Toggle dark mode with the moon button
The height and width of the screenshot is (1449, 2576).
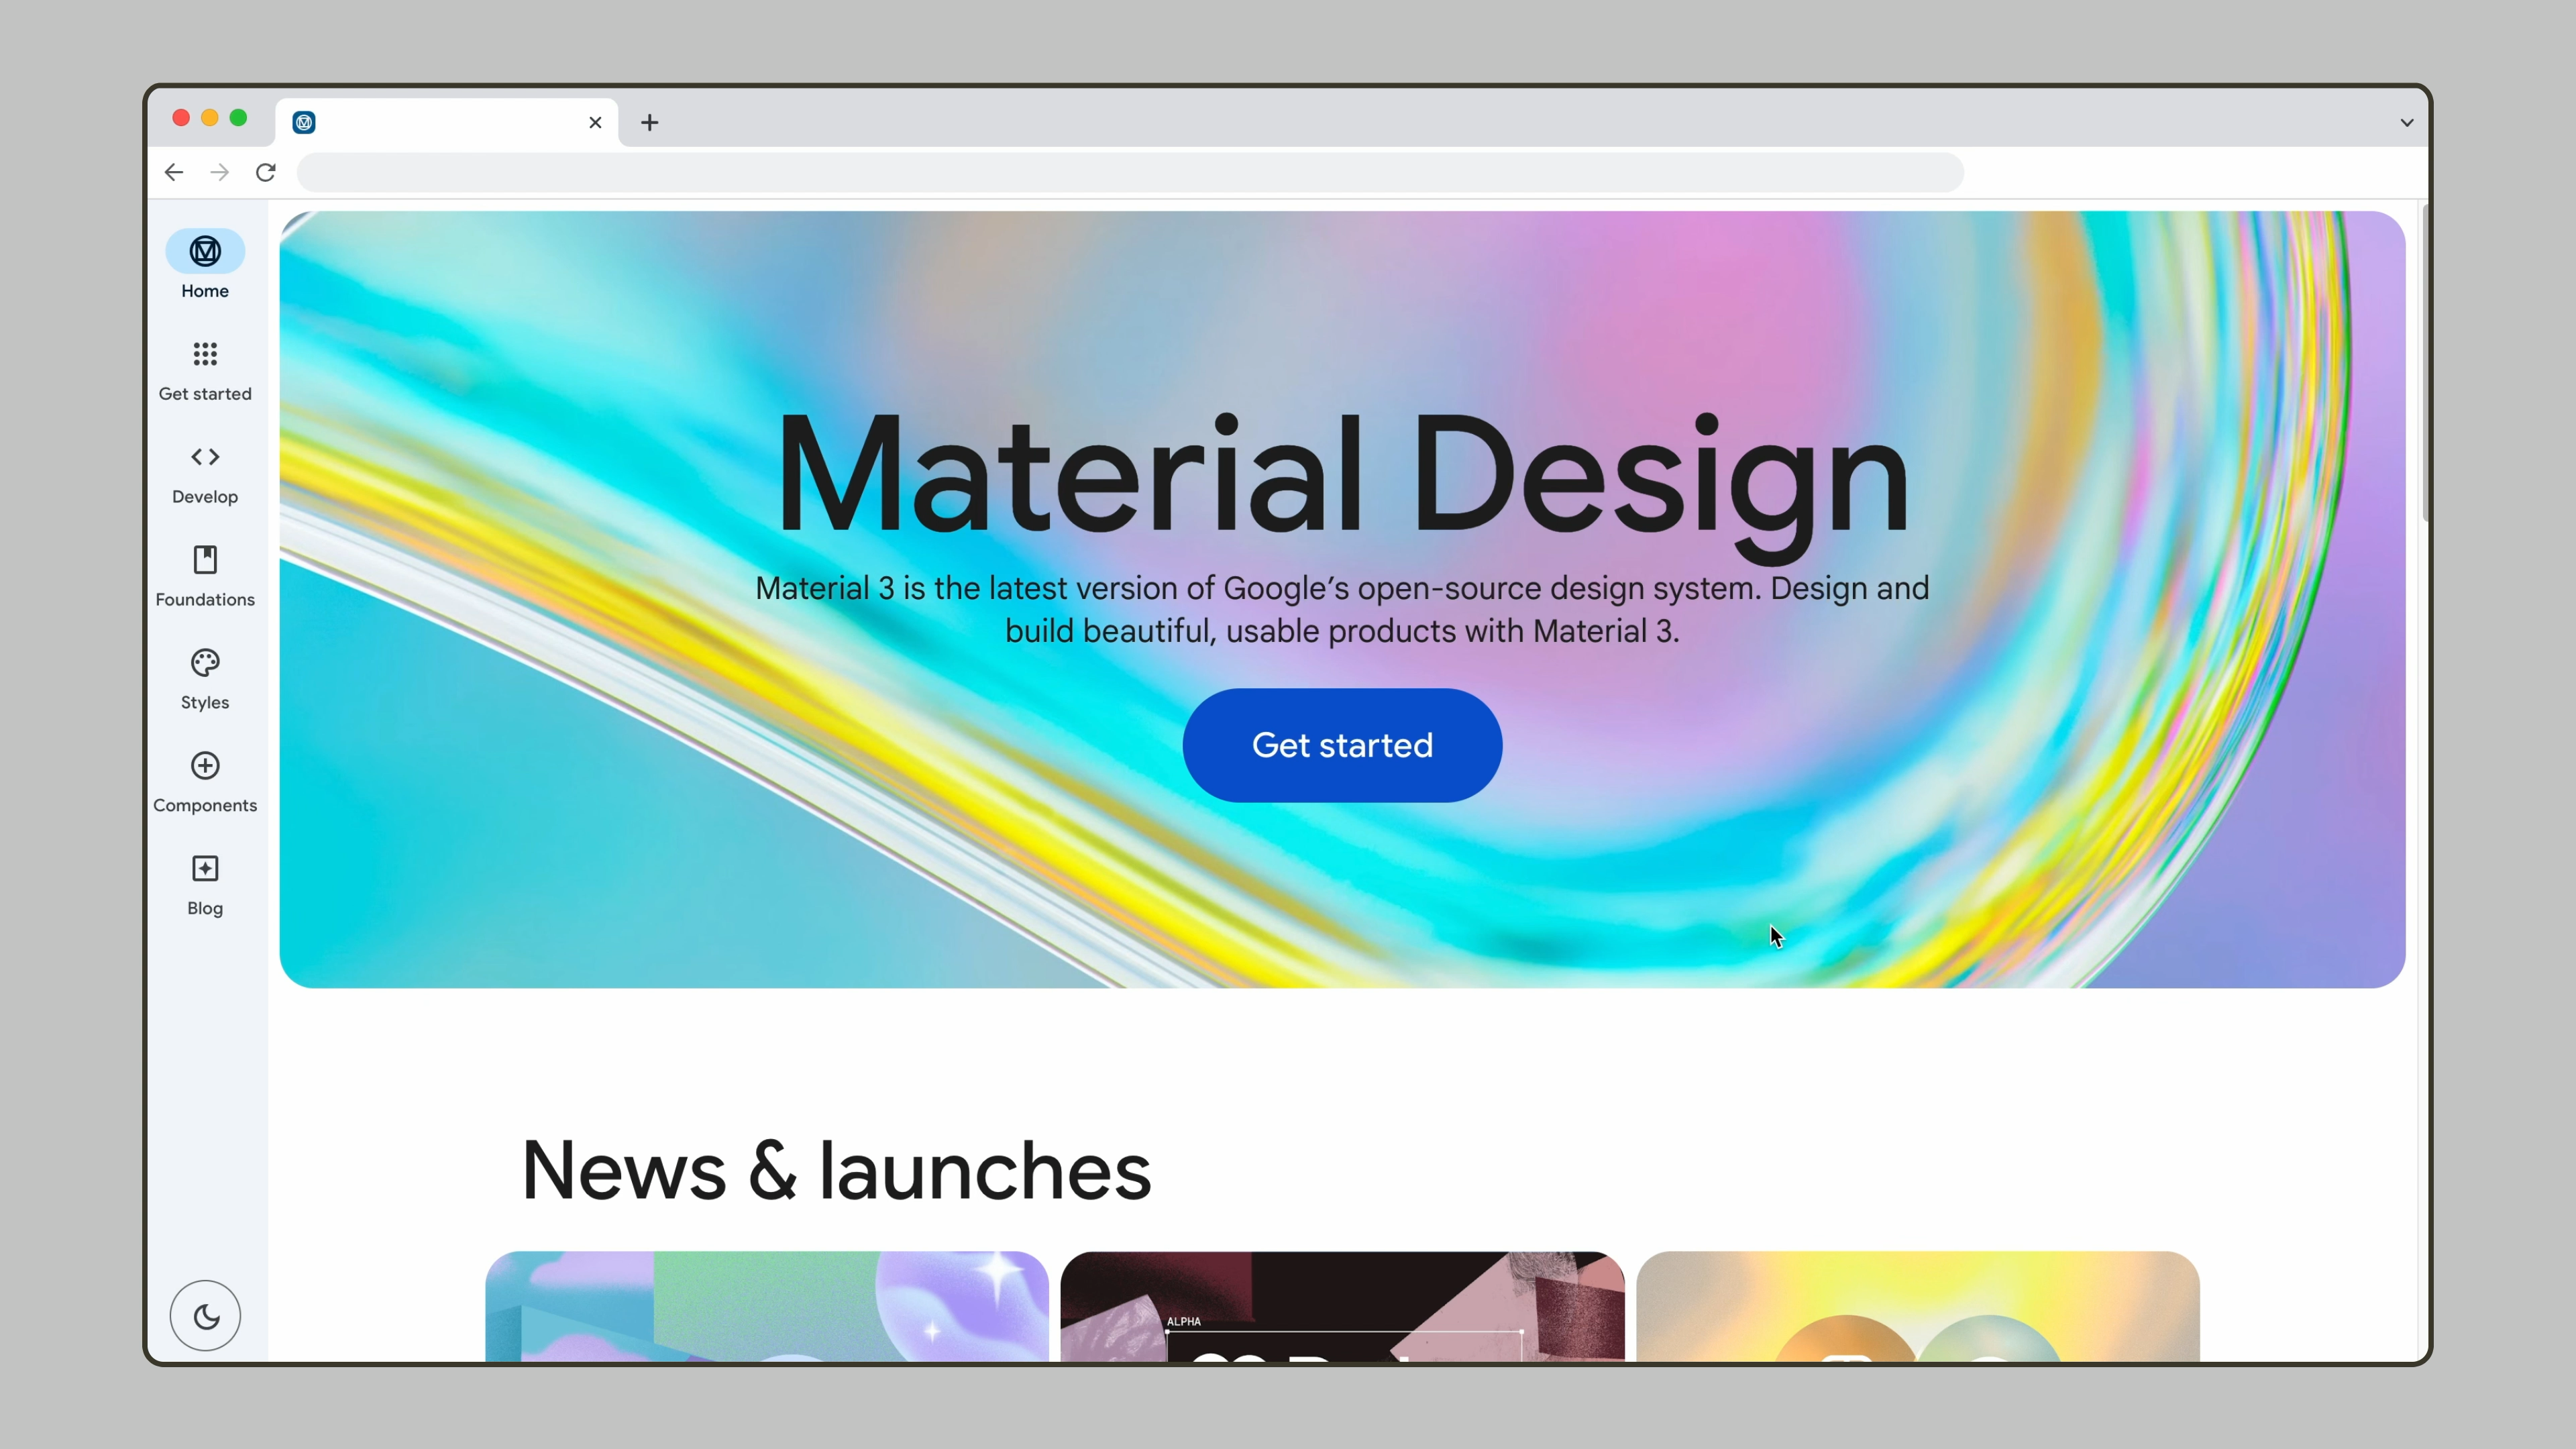[x=205, y=1316]
